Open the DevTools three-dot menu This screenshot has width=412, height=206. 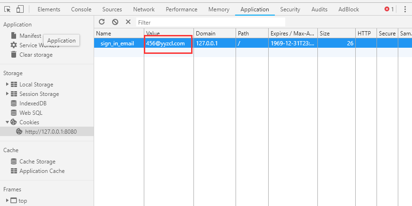405,9
